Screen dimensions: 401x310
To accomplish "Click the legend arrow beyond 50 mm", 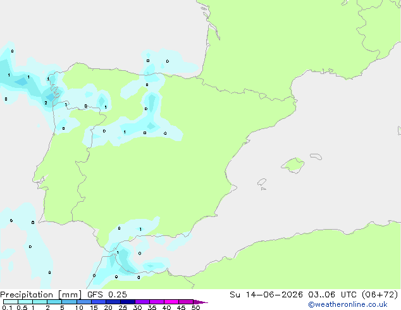I will (x=200, y=302).
